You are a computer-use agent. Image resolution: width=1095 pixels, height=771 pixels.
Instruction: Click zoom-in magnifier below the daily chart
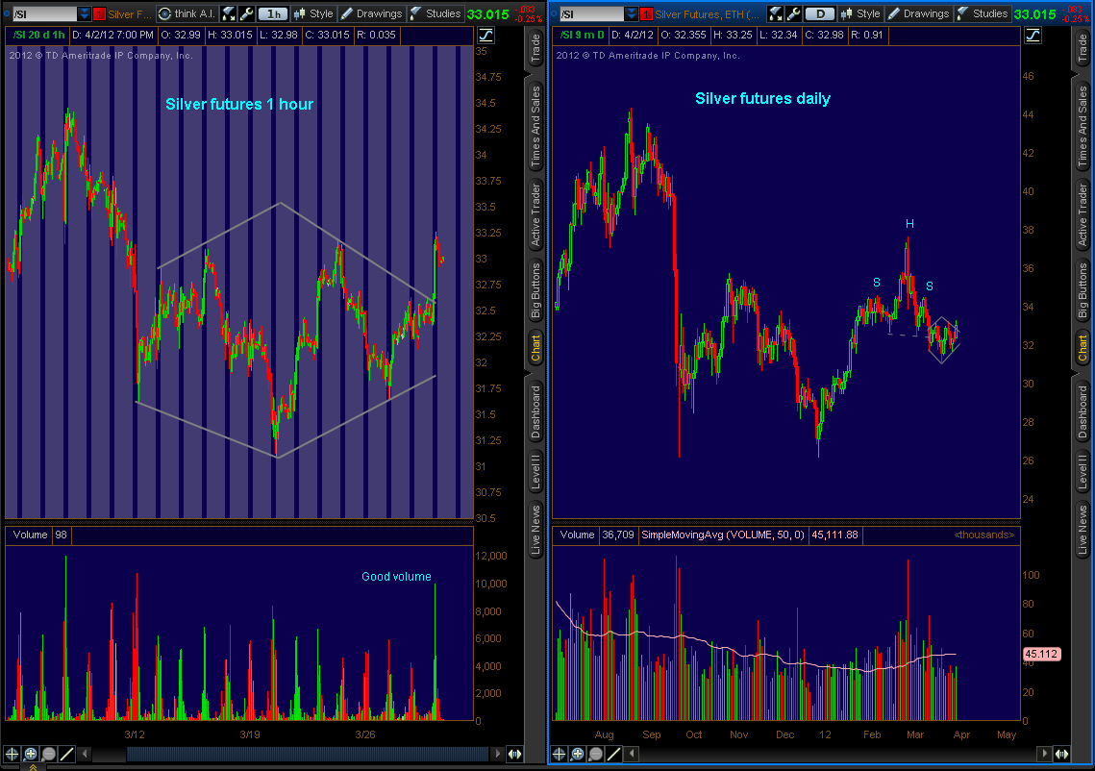(x=578, y=754)
